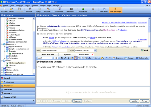Open the Fichier menu
Viewport: 151px width, 107px height.
(x=6, y=6)
